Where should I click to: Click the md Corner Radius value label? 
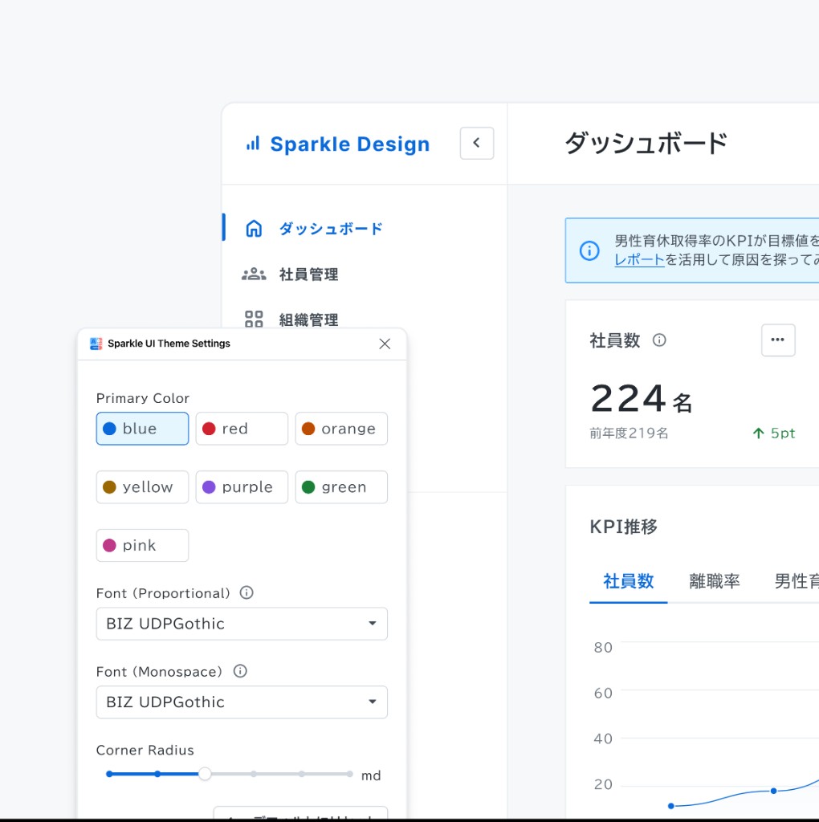371,775
